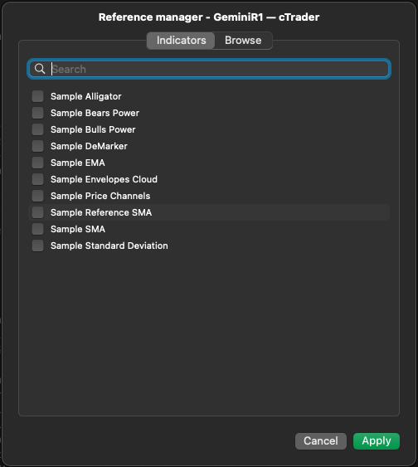
Task: Click the Sample Envelopes Cloud label
Action: 104,179
